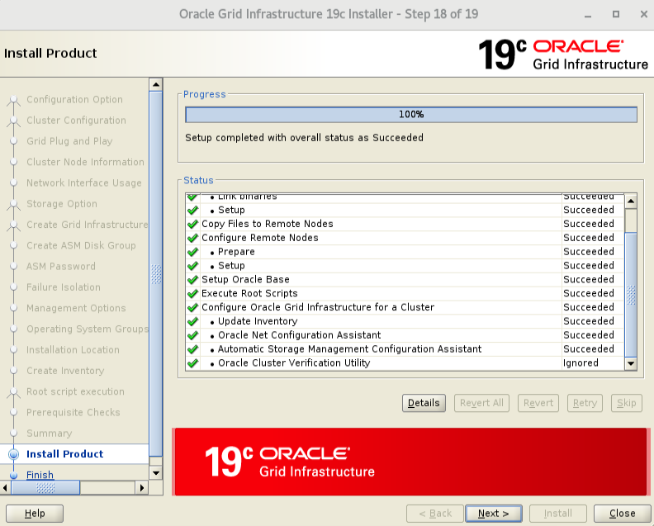
Task: Click checkmark beside Oracle Cluster Verification Utility
Action: [192, 363]
